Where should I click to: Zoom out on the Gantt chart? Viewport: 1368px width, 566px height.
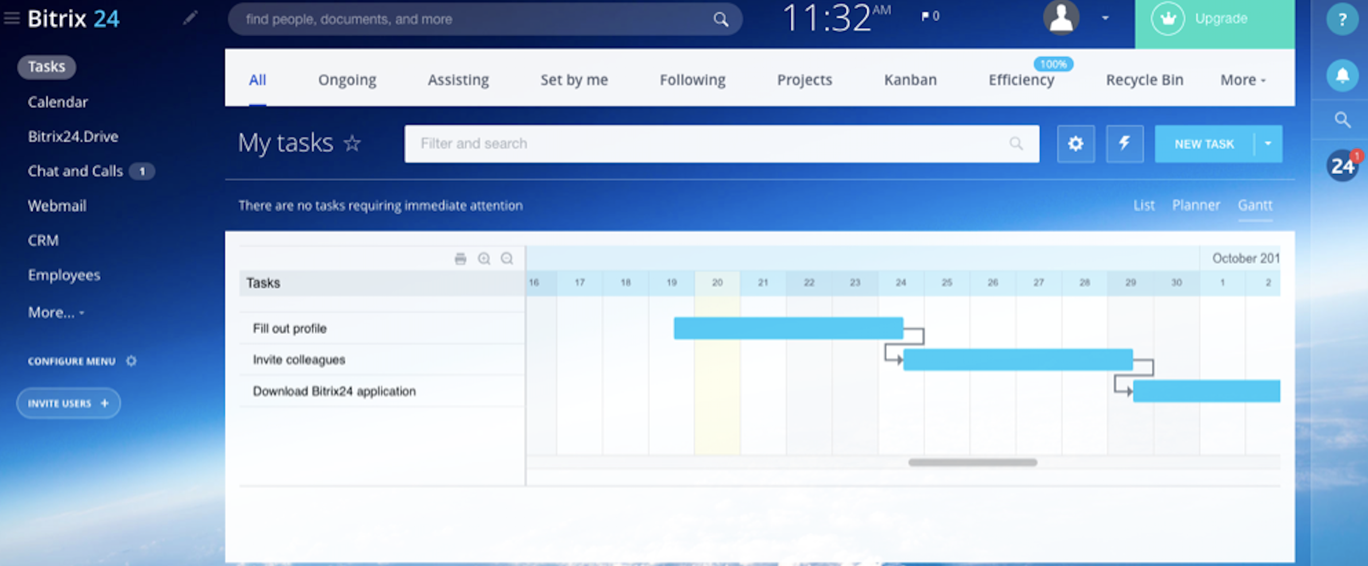pyautogui.click(x=507, y=259)
